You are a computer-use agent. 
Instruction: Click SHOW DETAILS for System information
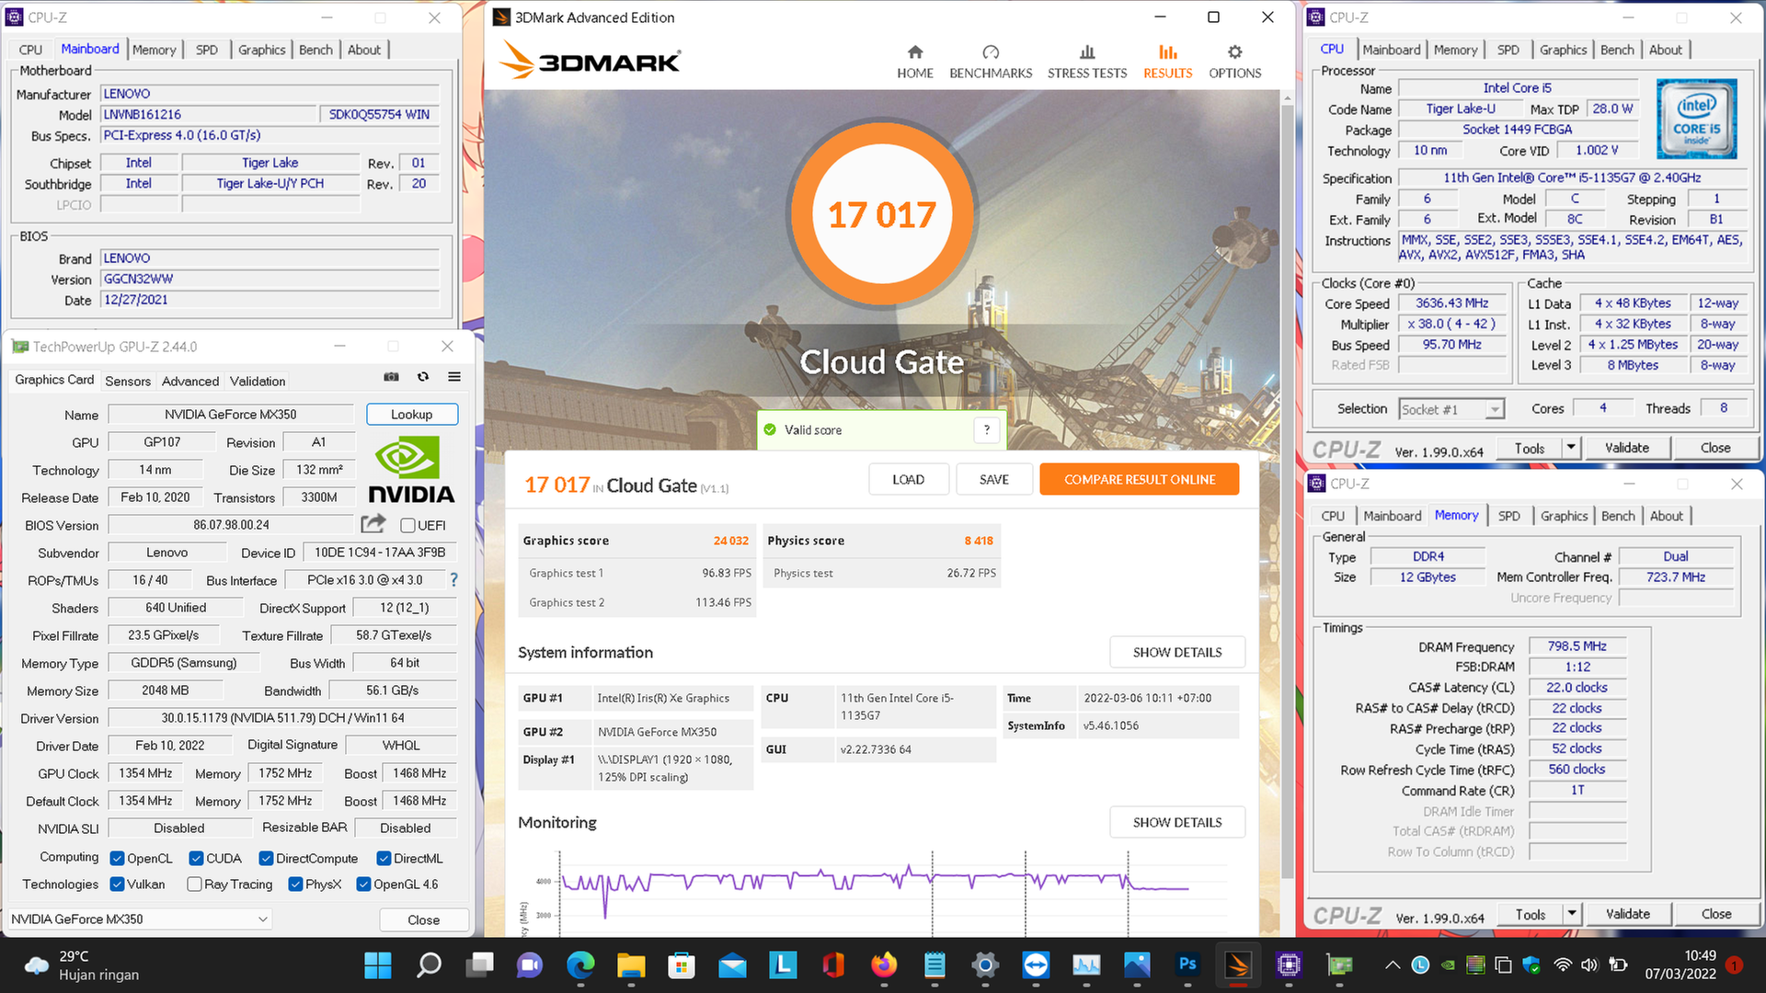tap(1177, 652)
